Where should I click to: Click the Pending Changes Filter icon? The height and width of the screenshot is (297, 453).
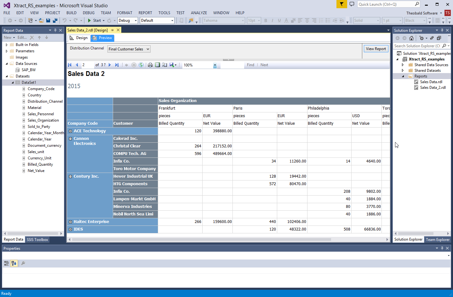point(421,38)
